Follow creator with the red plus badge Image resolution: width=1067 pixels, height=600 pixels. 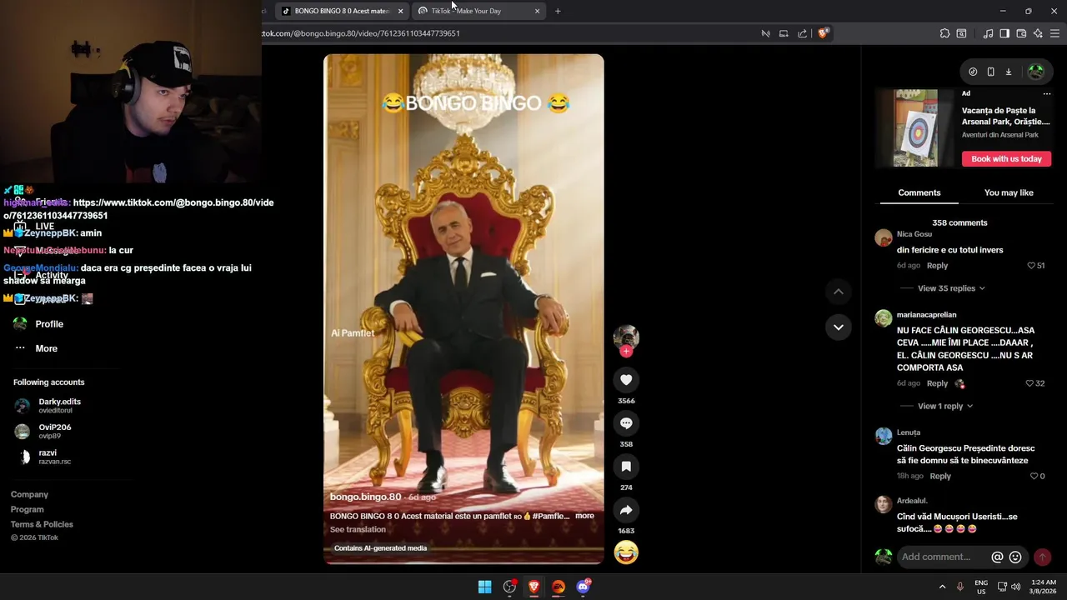click(626, 352)
